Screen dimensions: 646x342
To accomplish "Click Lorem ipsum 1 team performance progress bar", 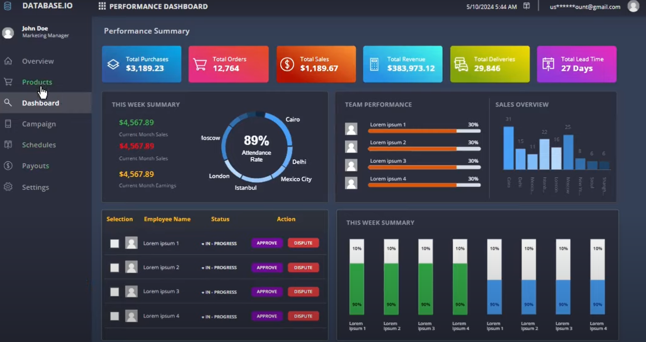I will [424, 131].
